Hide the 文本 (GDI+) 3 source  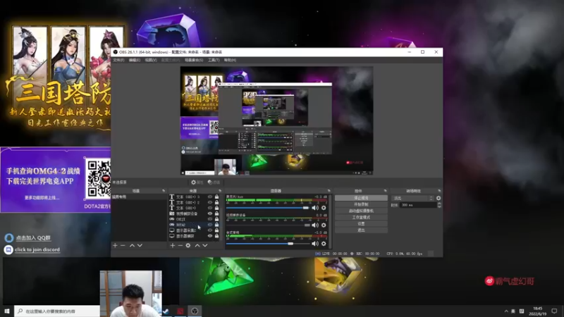tap(210, 197)
